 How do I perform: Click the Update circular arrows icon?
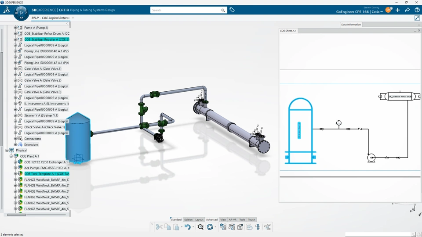(x=210, y=227)
